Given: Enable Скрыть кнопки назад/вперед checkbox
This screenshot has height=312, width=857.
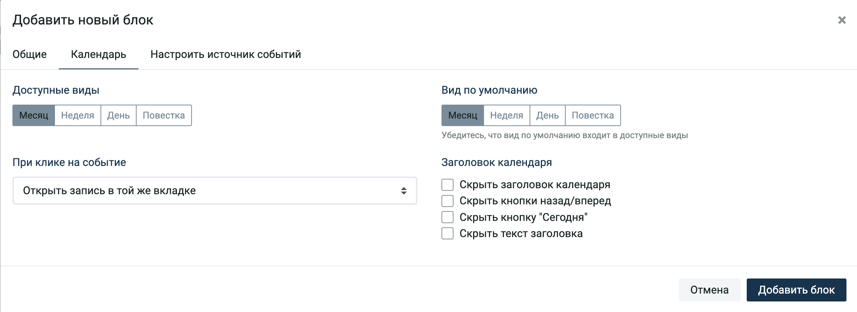Looking at the screenshot, I should 448,201.
